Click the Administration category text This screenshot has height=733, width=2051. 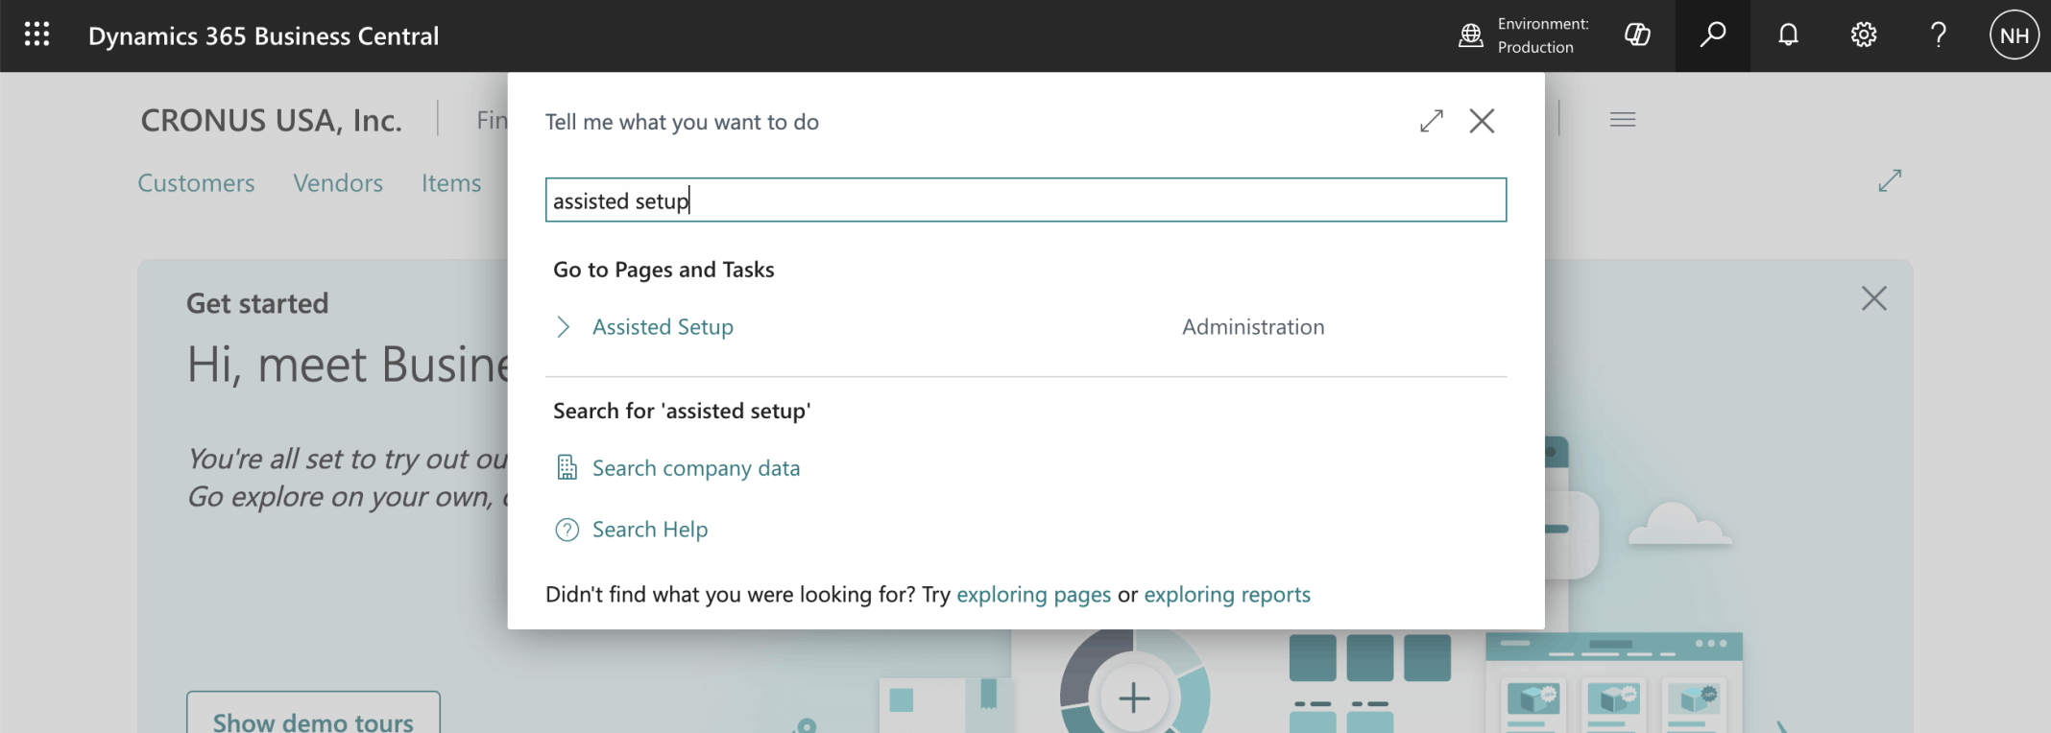click(1253, 327)
